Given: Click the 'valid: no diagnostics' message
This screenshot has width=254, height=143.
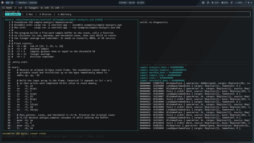Looking at the screenshot, I should point(154,22).
